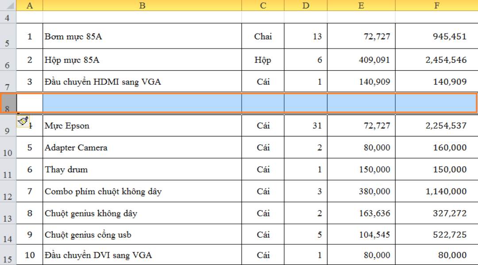Image resolution: width=478 pixels, height=265 pixels.
Task: Select the "72,727" price in Mực Epson row
Action: pyautogui.click(x=361, y=125)
